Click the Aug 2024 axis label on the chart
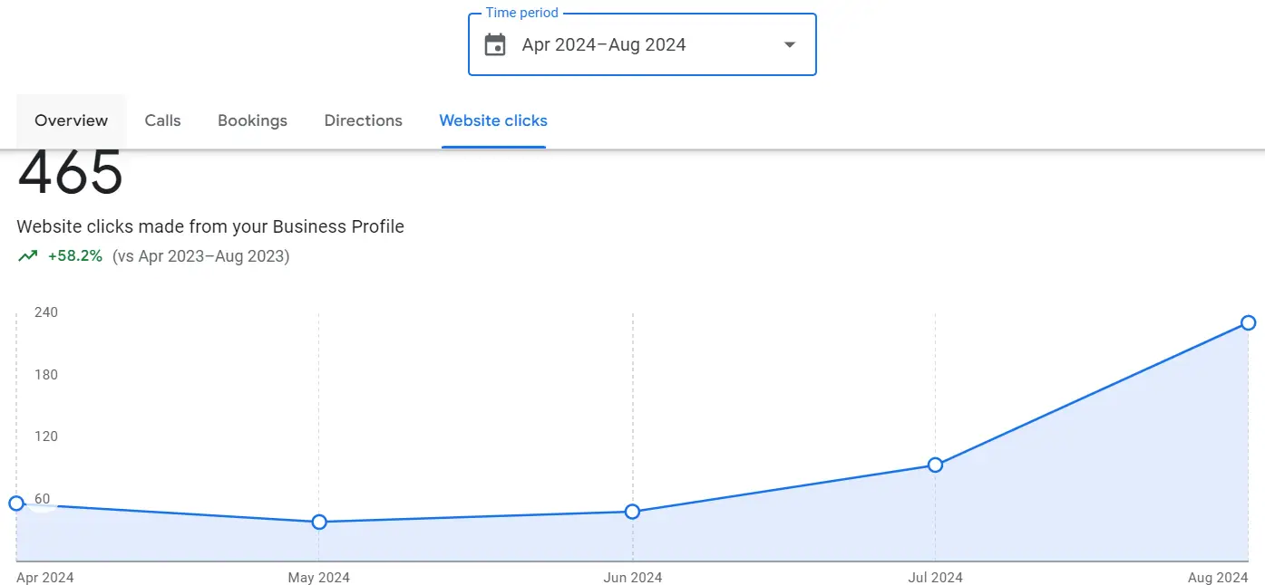 [x=1217, y=577]
